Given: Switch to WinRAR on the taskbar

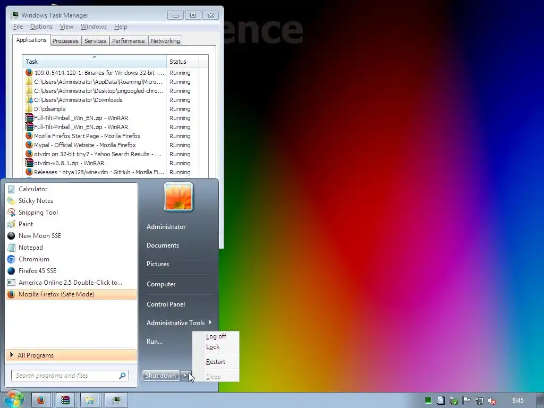Looking at the screenshot, I should (65, 400).
